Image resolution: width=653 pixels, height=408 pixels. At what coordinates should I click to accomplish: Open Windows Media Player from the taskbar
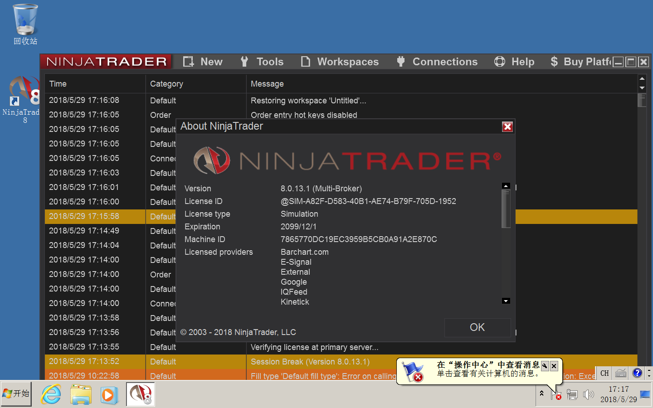pos(109,394)
